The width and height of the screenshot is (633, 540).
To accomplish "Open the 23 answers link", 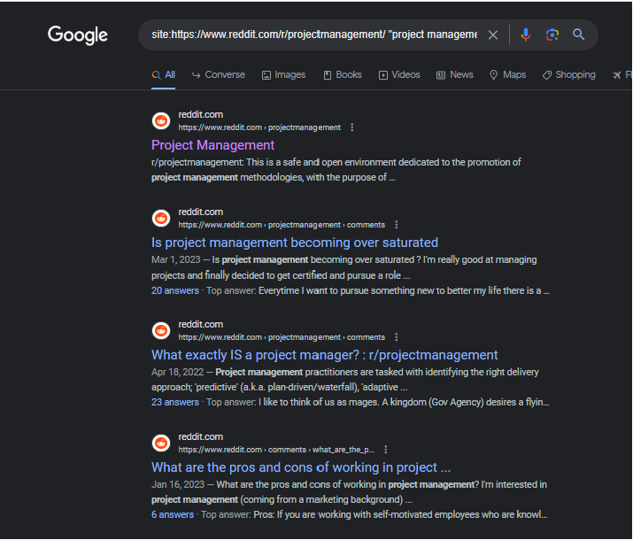I will [175, 403].
